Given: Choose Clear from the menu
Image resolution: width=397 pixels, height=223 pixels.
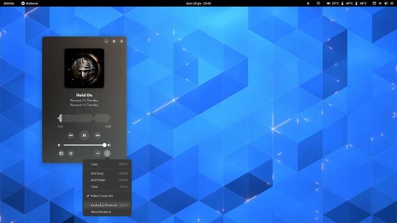Looking at the screenshot, I should click(107, 186).
